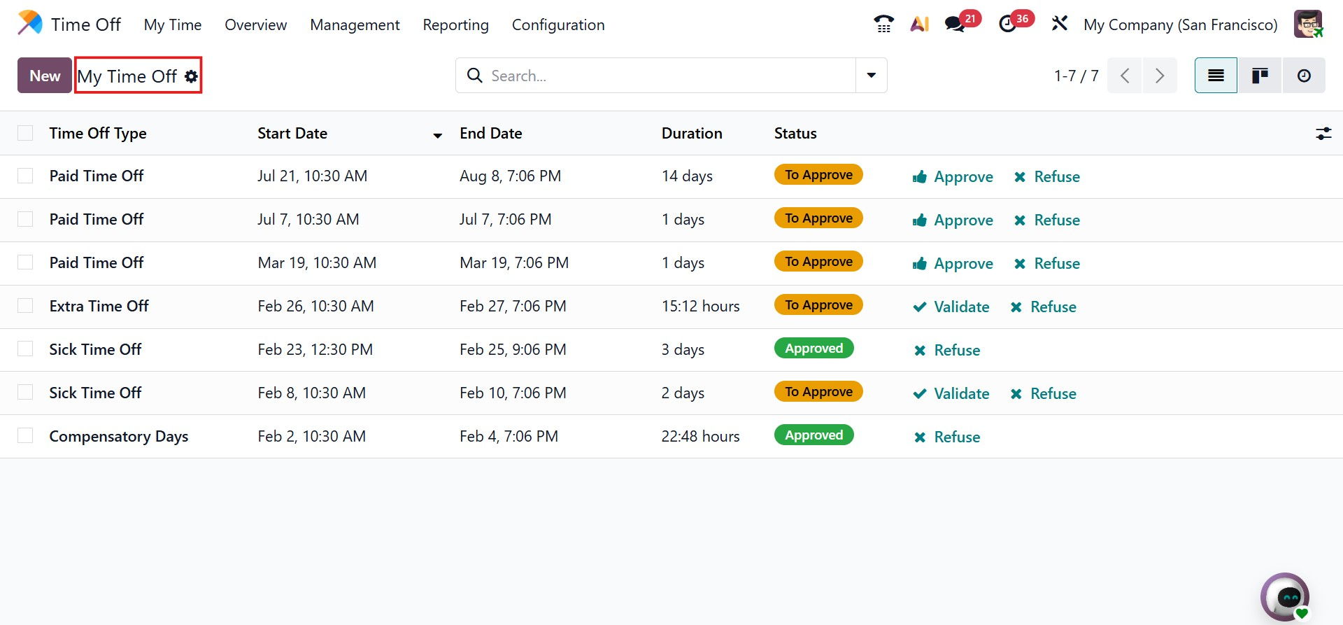
Task: Check the Compensatory Days row checkbox
Action: (25, 436)
